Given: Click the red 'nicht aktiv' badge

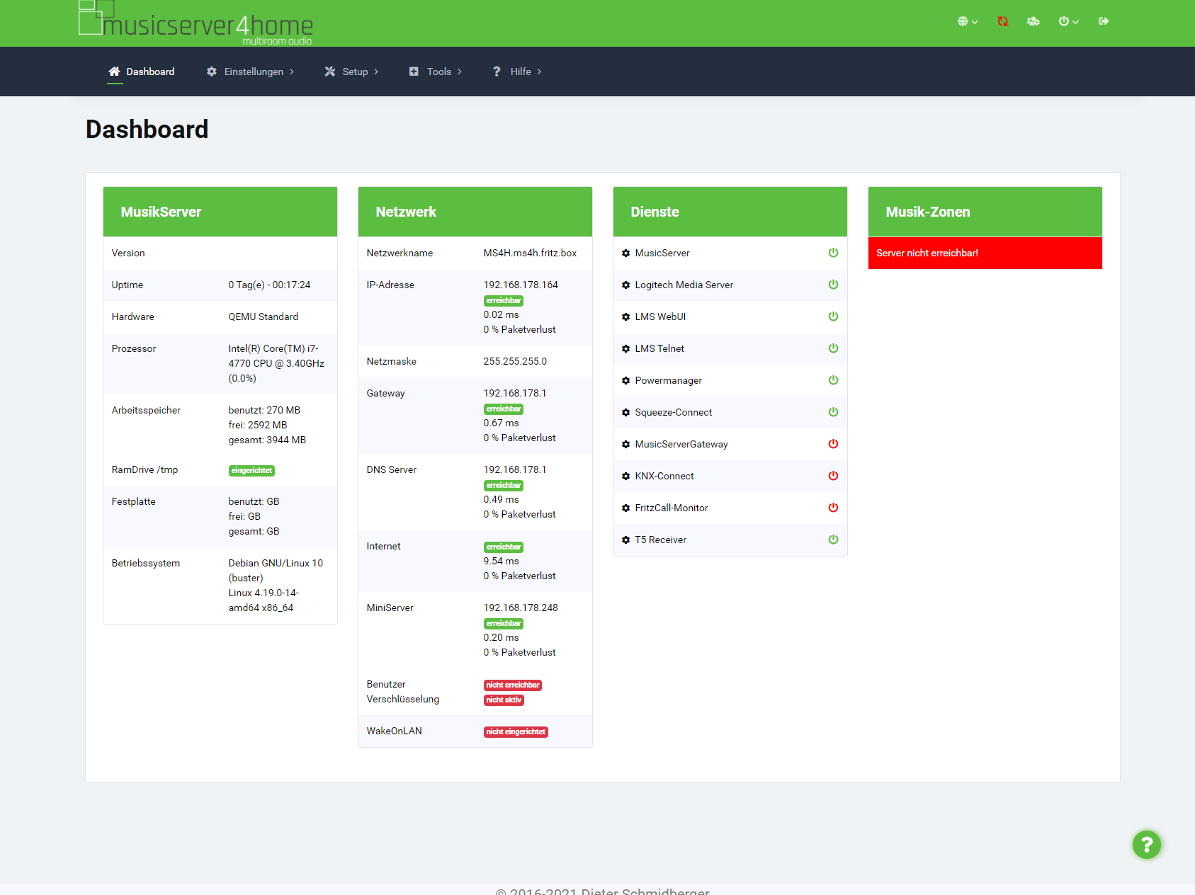Looking at the screenshot, I should pos(504,700).
